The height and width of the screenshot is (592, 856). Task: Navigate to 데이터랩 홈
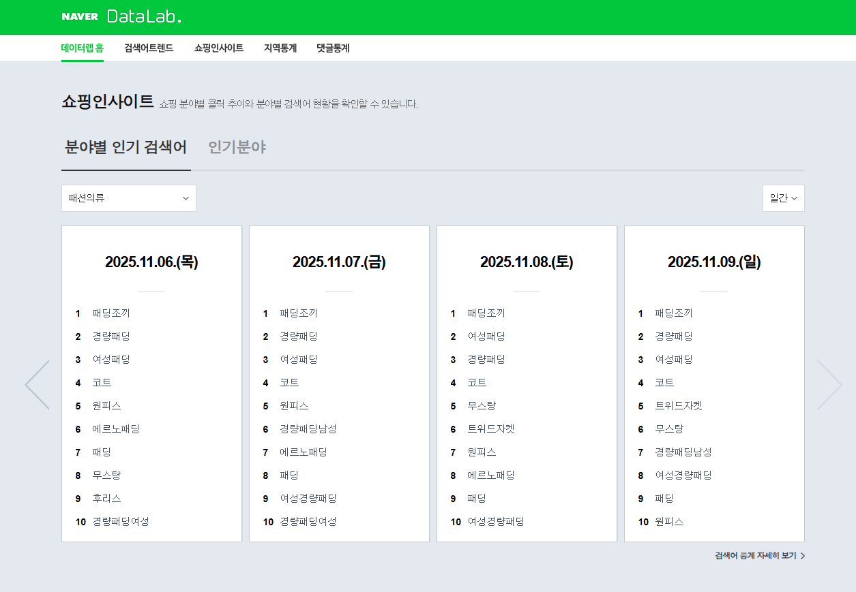pyautogui.click(x=82, y=48)
